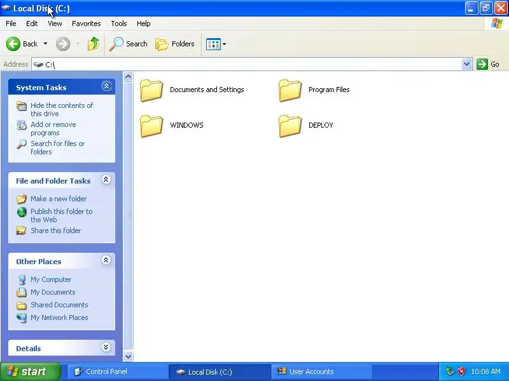Screen dimensions: 509x381
Task: Select the Documents and Settings folder icon
Action: [x=151, y=90]
